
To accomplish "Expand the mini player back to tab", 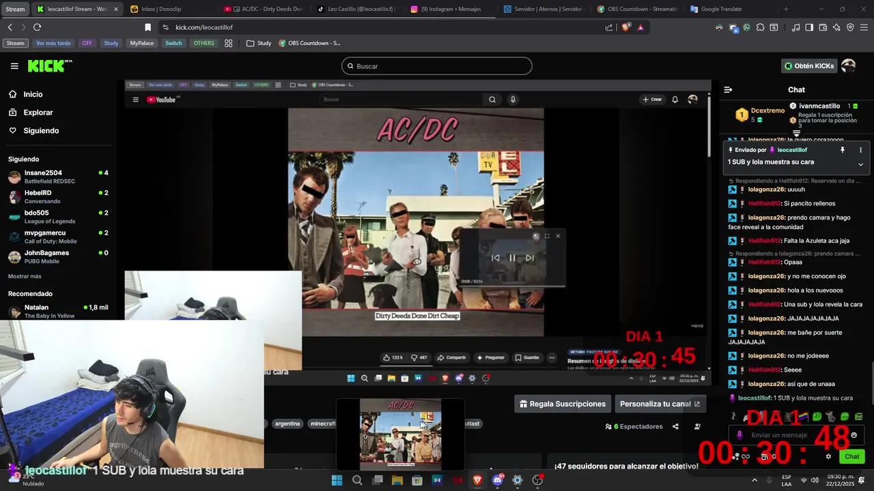I will [536, 236].
